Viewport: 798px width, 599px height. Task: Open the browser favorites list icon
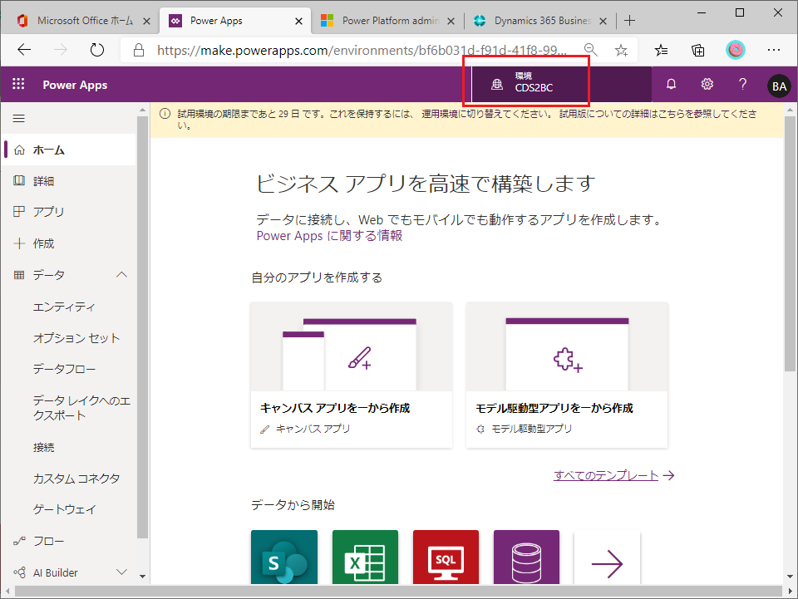point(661,50)
